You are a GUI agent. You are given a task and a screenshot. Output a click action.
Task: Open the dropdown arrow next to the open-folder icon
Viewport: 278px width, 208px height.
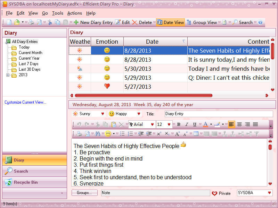pyautogui.click(x=23, y=22)
